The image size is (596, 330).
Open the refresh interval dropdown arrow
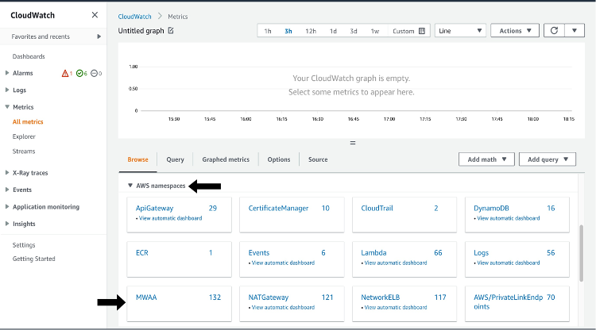(575, 30)
